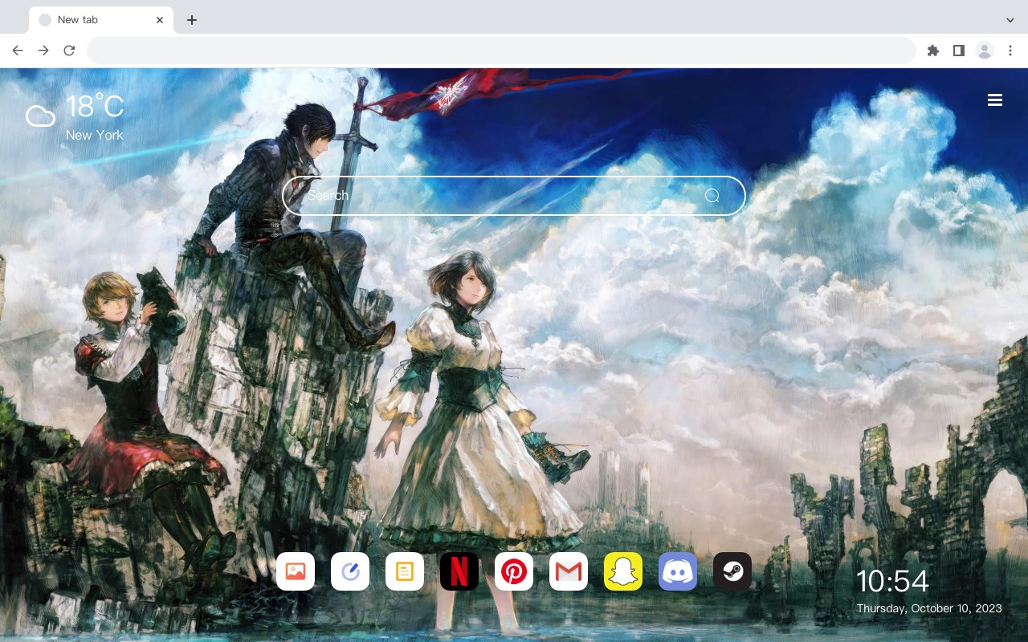Open the Gmail shortcut icon
The image size is (1028, 642).
pos(569,571)
